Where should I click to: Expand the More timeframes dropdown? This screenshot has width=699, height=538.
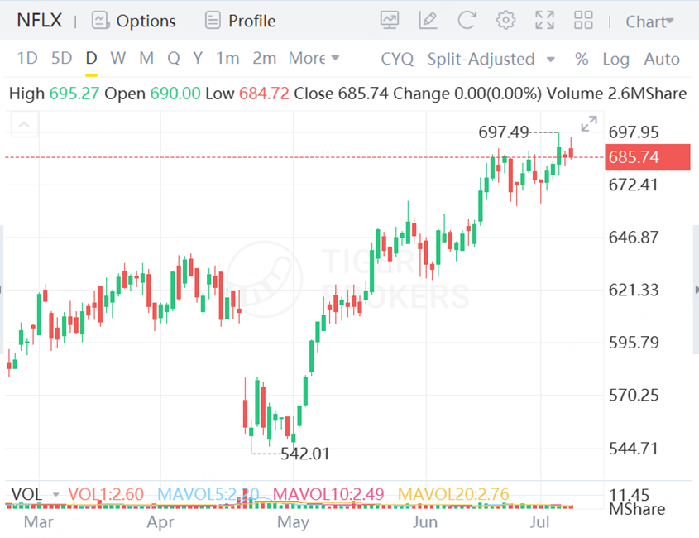tap(314, 58)
